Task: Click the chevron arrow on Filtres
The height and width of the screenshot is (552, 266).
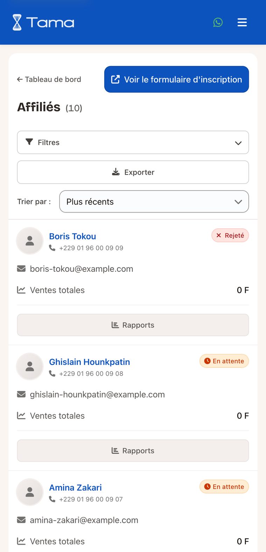Action: (x=238, y=143)
